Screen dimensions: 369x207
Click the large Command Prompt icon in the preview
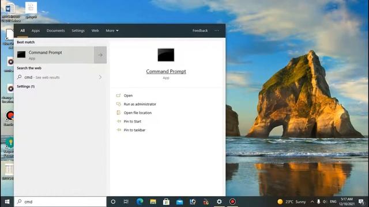(x=166, y=55)
